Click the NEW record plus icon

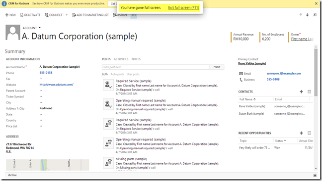pos(7,15)
